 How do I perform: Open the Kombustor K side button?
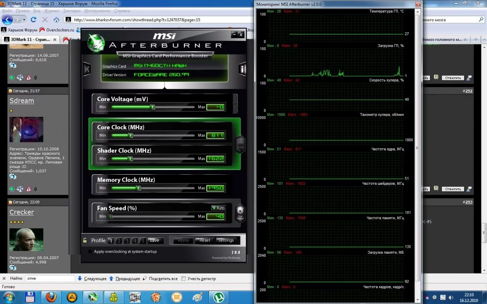[86, 69]
